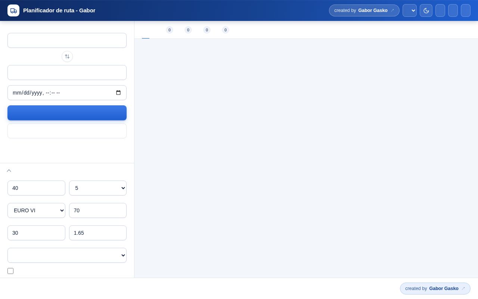Click the input field containing 30

pyautogui.click(x=36, y=233)
